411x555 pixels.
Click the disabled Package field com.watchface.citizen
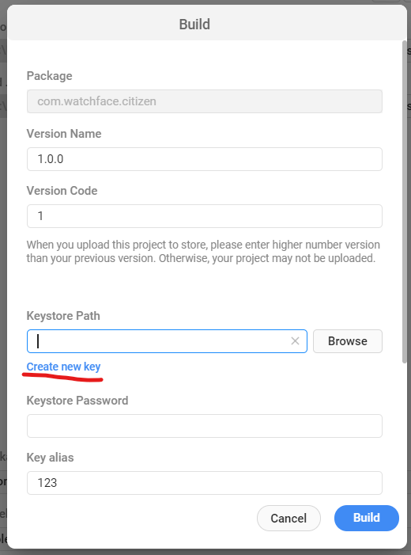tap(204, 101)
